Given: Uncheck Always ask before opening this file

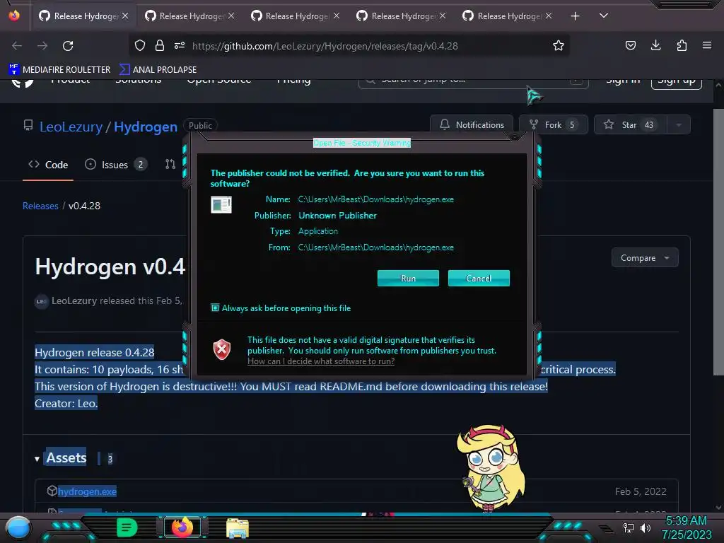Looking at the screenshot, I should (x=215, y=308).
